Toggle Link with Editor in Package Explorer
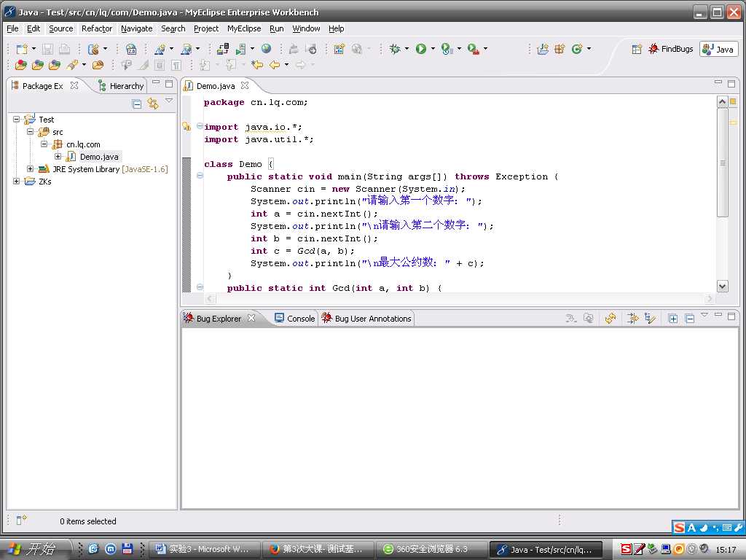Viewport: 746px width, 560px height. click(x=153, y=104)
